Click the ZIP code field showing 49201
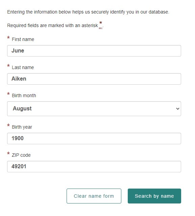Screen dimensions: 195x216 coord(94,167)
